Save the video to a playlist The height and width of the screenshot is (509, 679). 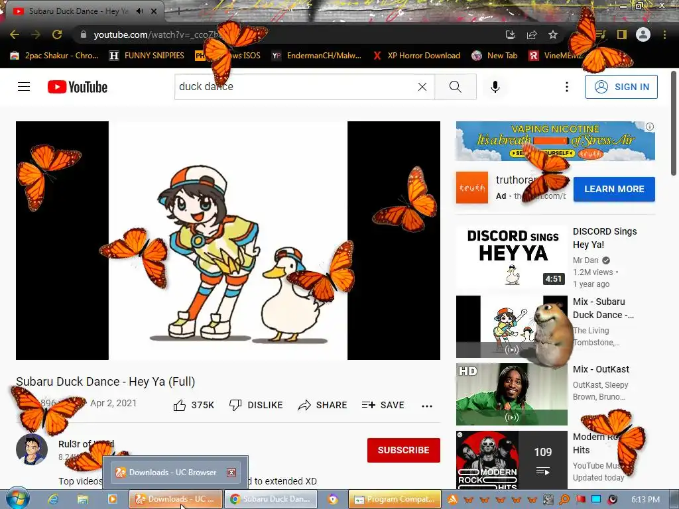click(383, 405)
